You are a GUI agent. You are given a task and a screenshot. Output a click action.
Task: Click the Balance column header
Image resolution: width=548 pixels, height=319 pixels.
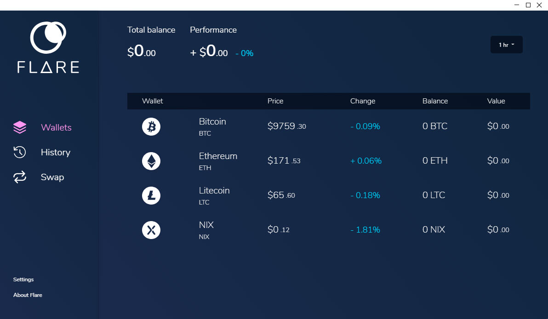coord(435,101)
